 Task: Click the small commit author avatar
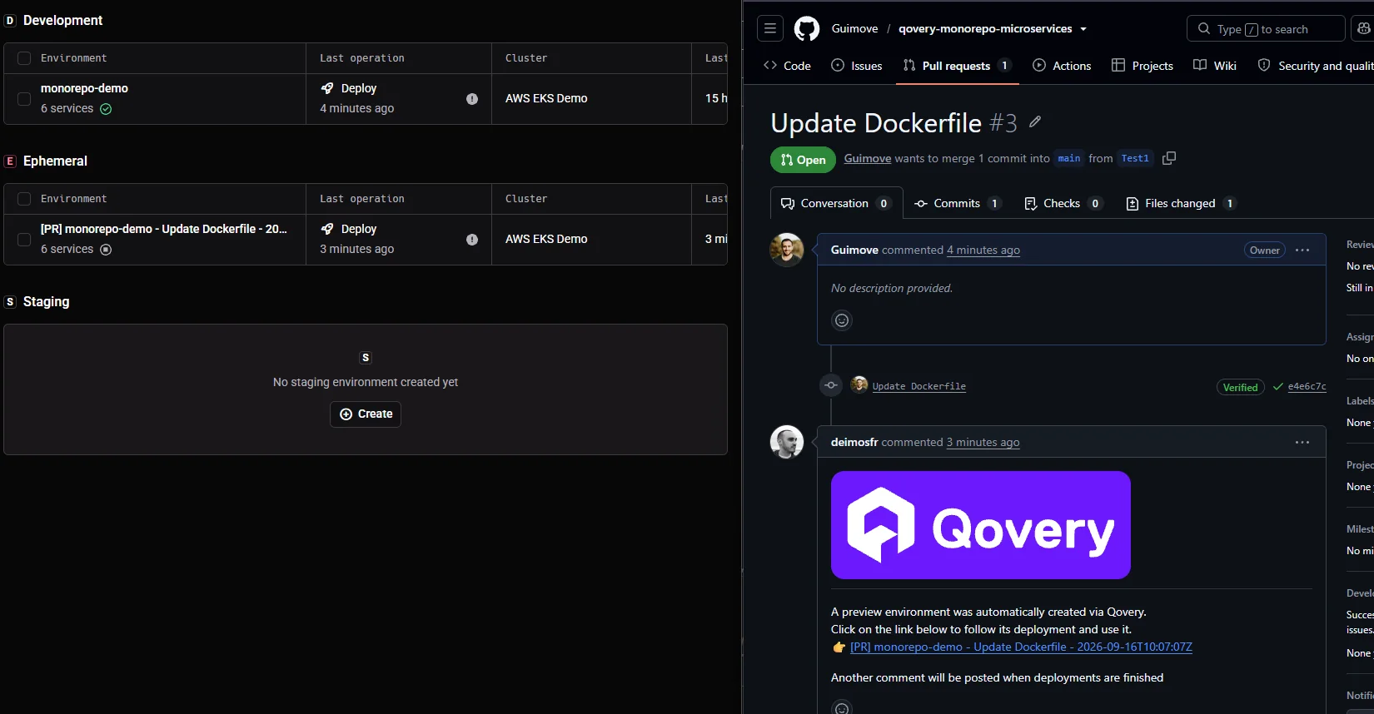pyautogui.click(x=859, y=384)
